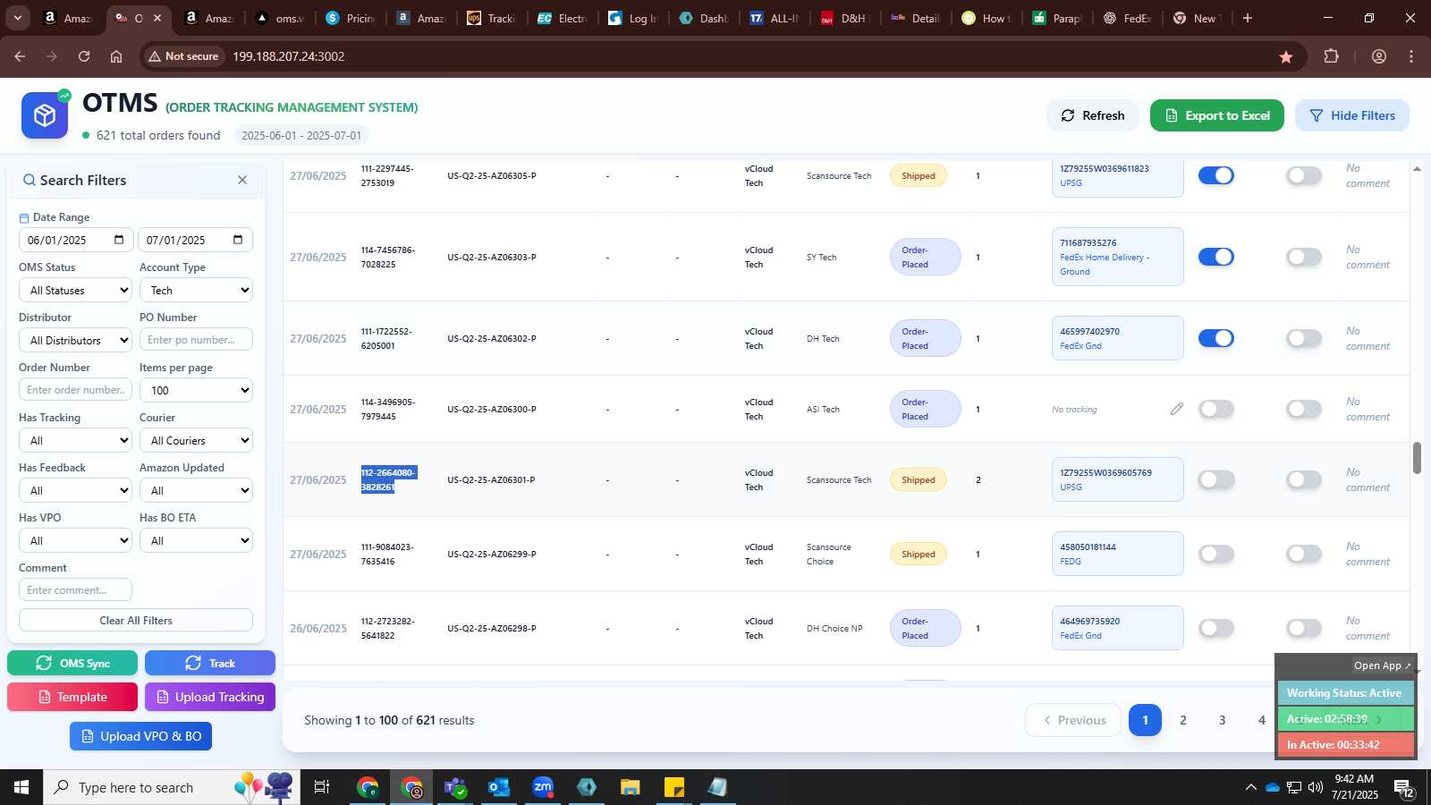Open the end date calendar picker
Viewport: 1431px width, 805px height.
click(x=238, y=240)
